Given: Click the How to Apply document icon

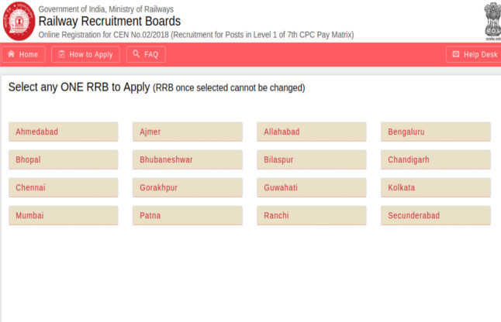Looking at the screenshot, I should point(60,54).
